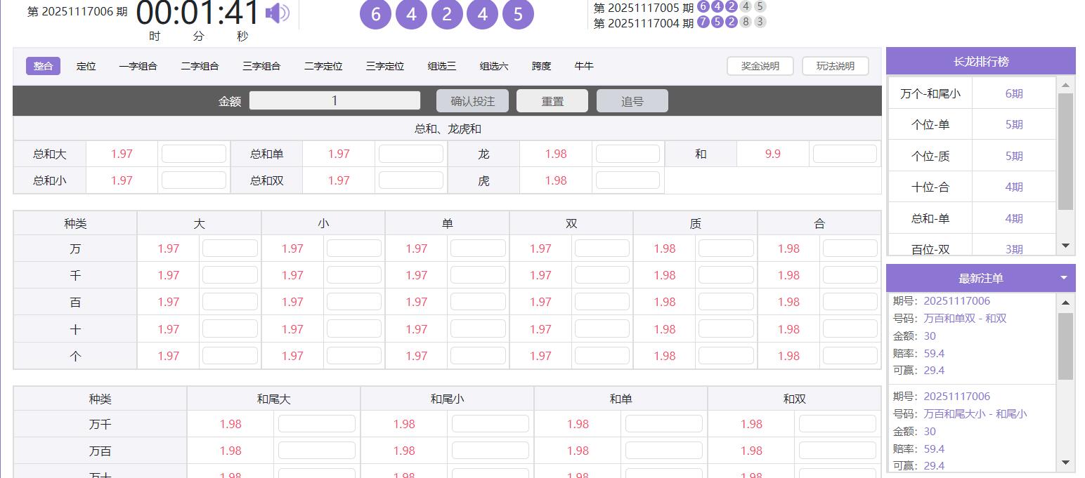This screenshot has width=1085, height=478.
Task: Open 玩法说明 rules info
Action: click(835, 66)
